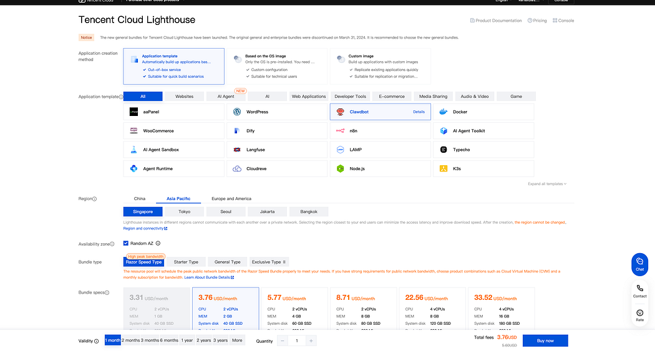The image size is (655, 351).
Task: Expand all templates
Action: 547,184
